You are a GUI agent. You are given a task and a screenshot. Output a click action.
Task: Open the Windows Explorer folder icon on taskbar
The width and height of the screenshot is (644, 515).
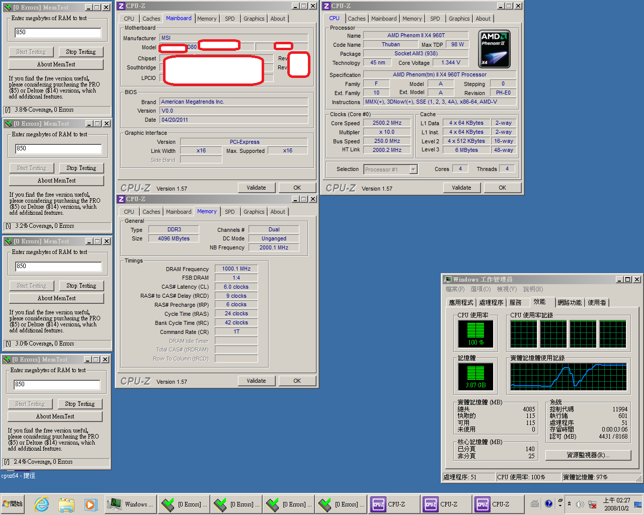[x=66, y=504]
